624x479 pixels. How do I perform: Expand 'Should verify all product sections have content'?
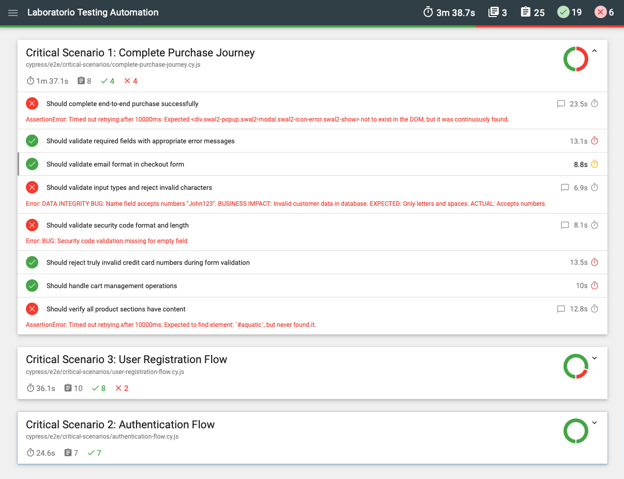313,316
